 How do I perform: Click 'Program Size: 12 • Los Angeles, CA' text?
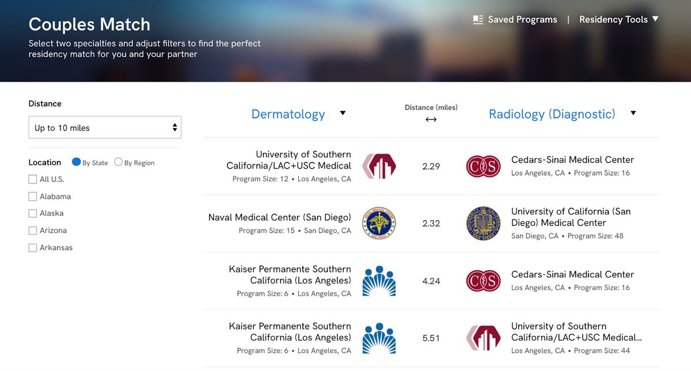pyautogui.click(x=291, y=179)
